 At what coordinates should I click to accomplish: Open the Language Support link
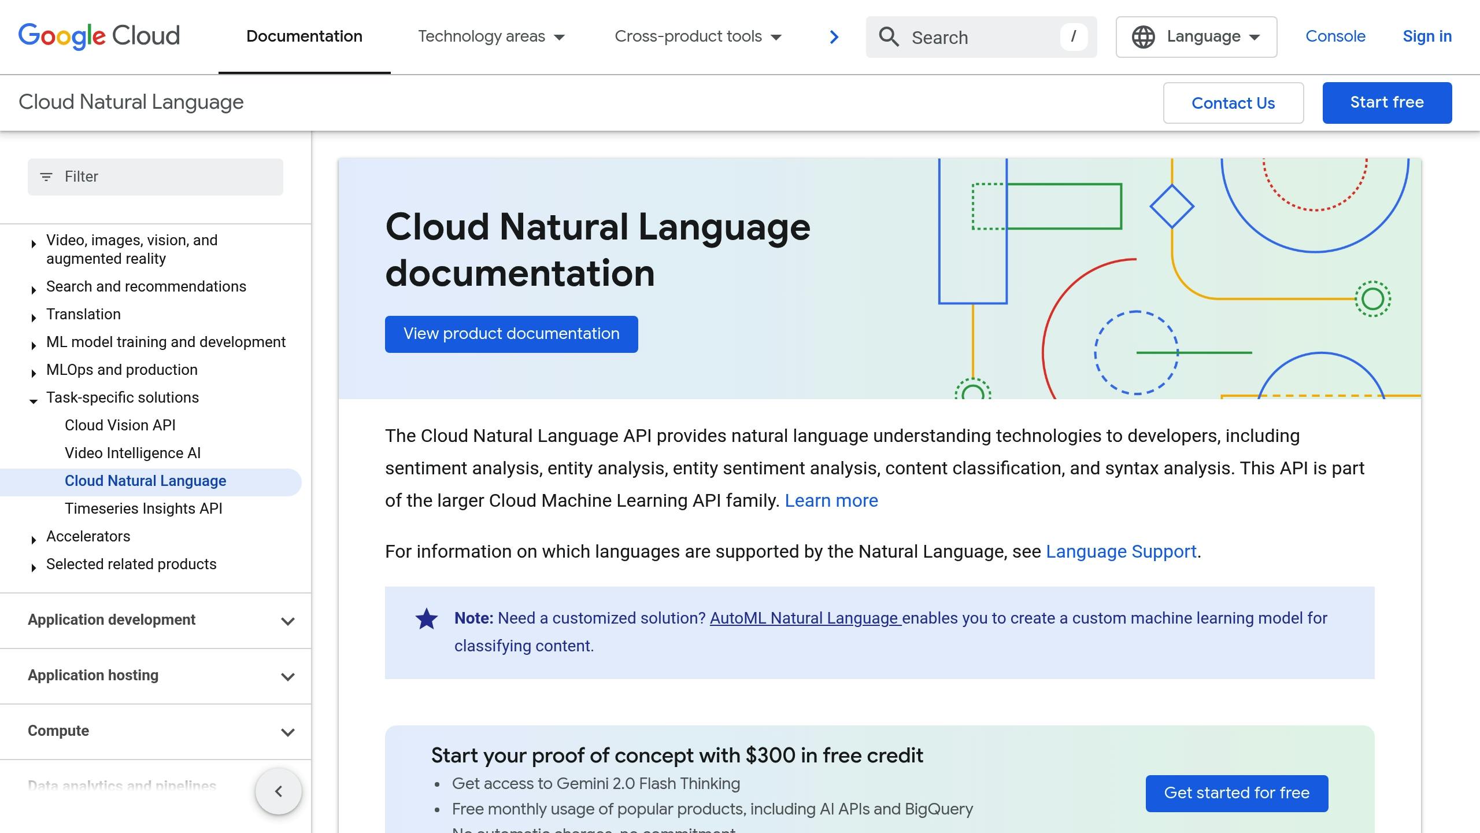click(1121, 552)
